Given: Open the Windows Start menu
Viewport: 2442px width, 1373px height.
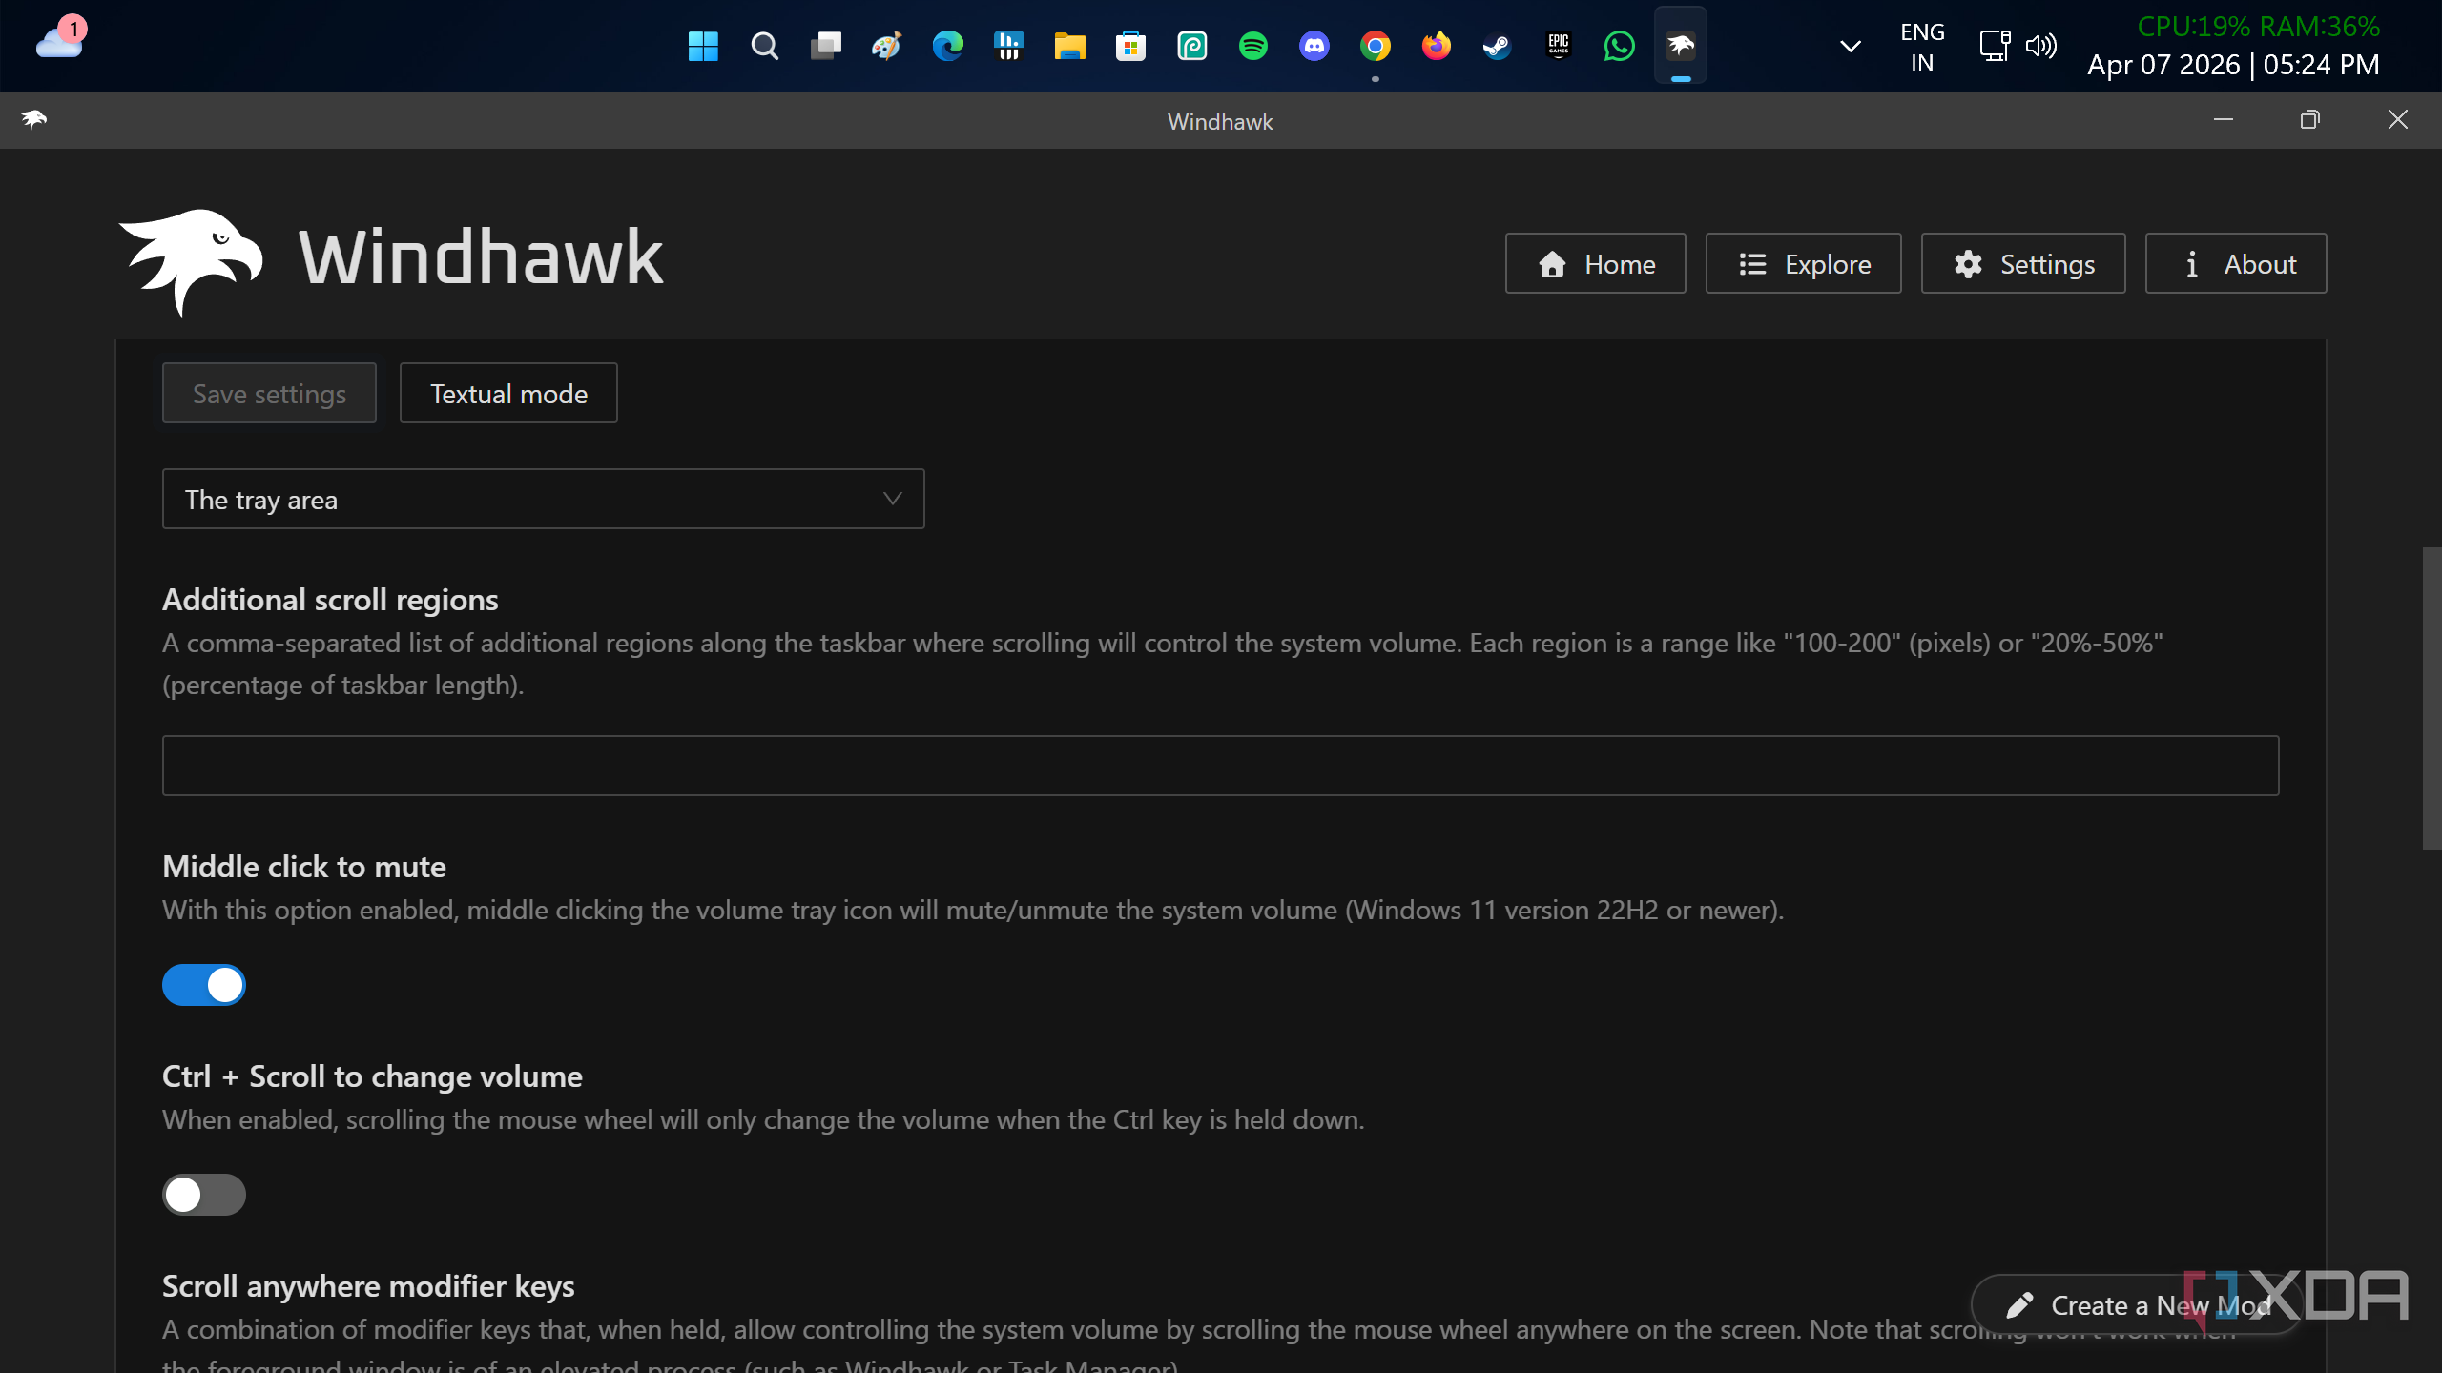Looking at the screenshot, I should [703, 46].
